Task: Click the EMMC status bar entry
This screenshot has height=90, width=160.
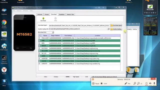Action: pos(68,77)
